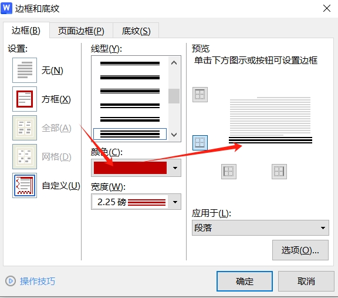Choose the 方框(X) box border icon
The width and height of the screenshot is (338, 298).
point(25,99)
